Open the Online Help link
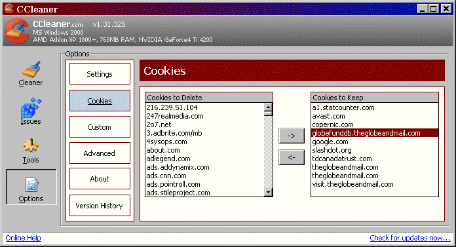456x247 pixels. (x=24, y=238)
